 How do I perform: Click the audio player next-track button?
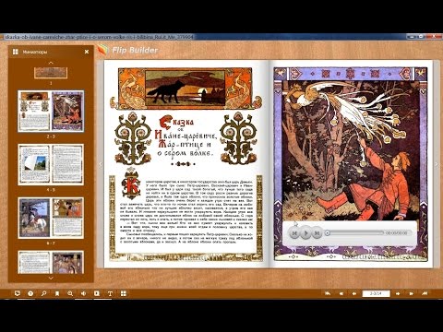pos(317,233)
